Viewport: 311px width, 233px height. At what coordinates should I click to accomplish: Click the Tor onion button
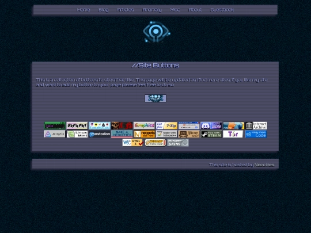[233, 134]
